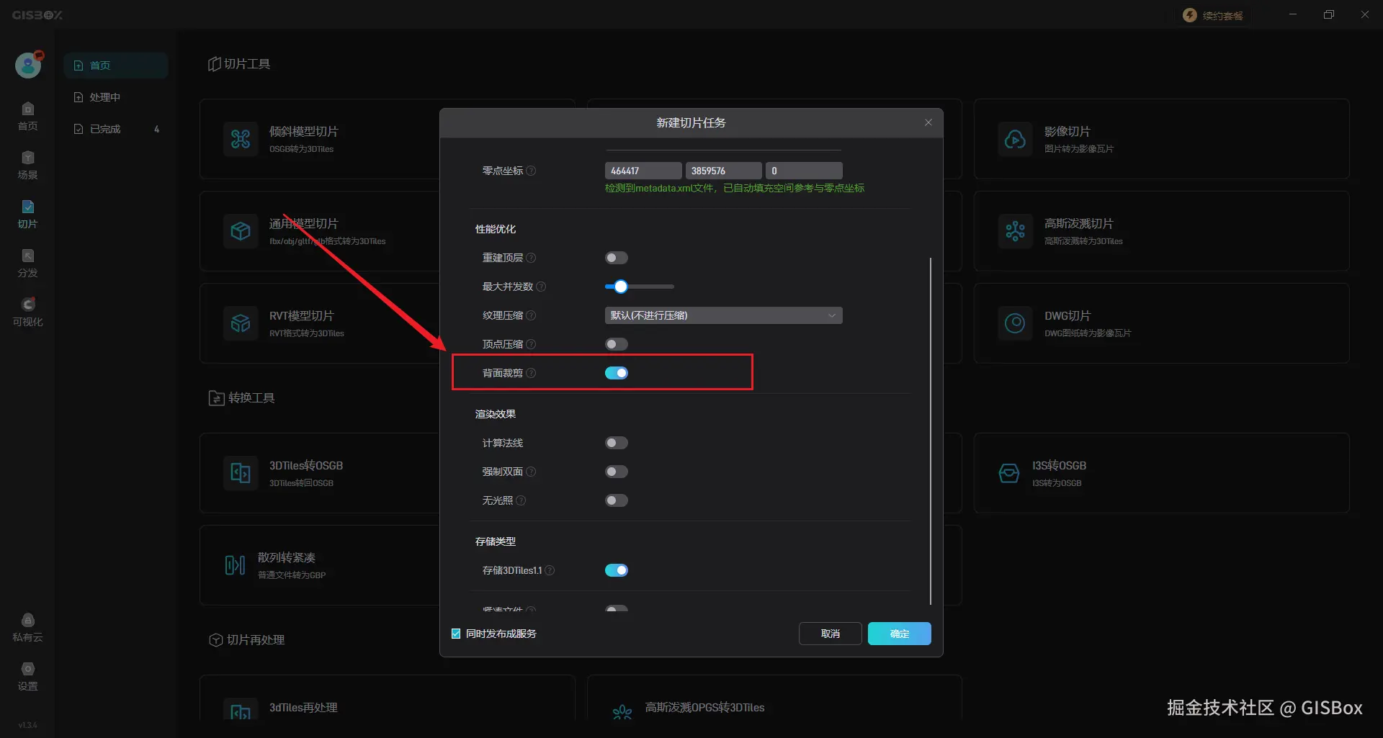Open the user avatar profile
Viewport: 1383px width, 738px height.
pos(28,65)
